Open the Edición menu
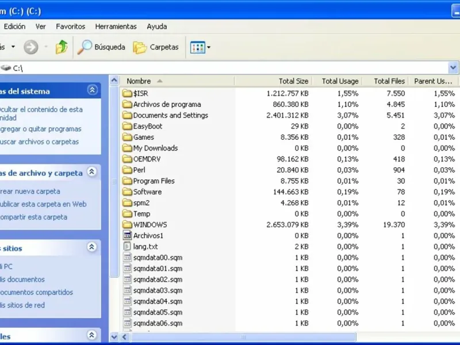This screenshot has width=460, height=345. [15, 26]
